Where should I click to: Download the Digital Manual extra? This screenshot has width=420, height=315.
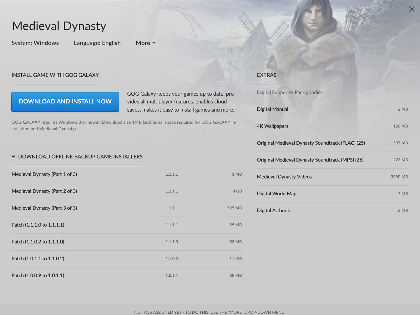[332, 109]
